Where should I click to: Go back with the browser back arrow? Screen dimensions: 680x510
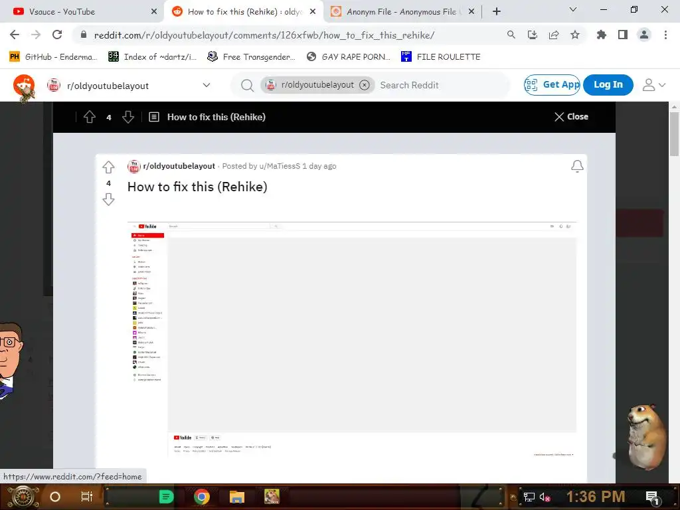pyautogui.click(x=15, y=35)
